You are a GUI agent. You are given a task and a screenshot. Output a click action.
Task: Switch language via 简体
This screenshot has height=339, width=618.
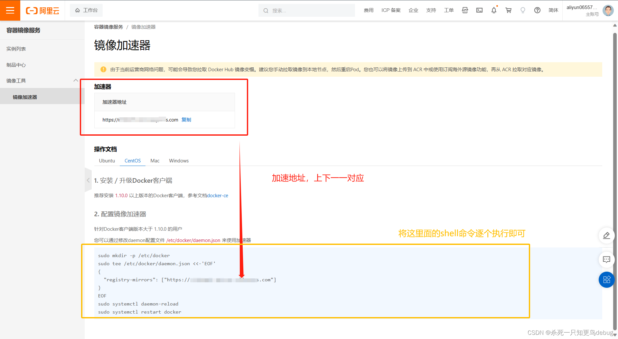click(x=553, y=10)
